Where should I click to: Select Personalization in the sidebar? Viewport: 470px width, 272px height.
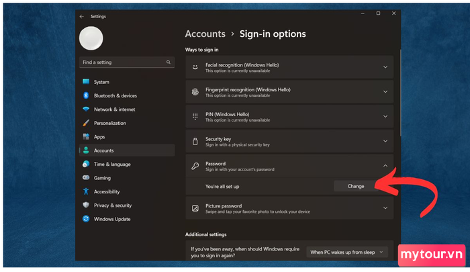click(x=127, y=123)
